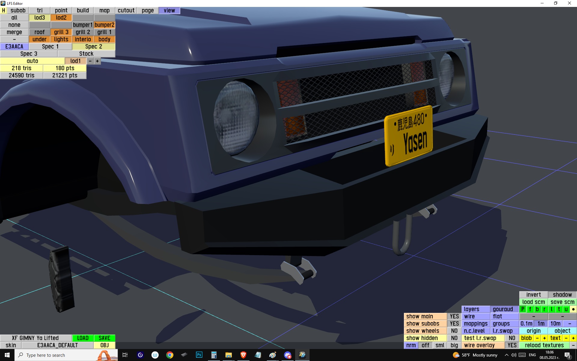Toggle wire overlay YES value
Image resolution: width=577 pixels, height=361 pixels.
click(x=512, y=345)
